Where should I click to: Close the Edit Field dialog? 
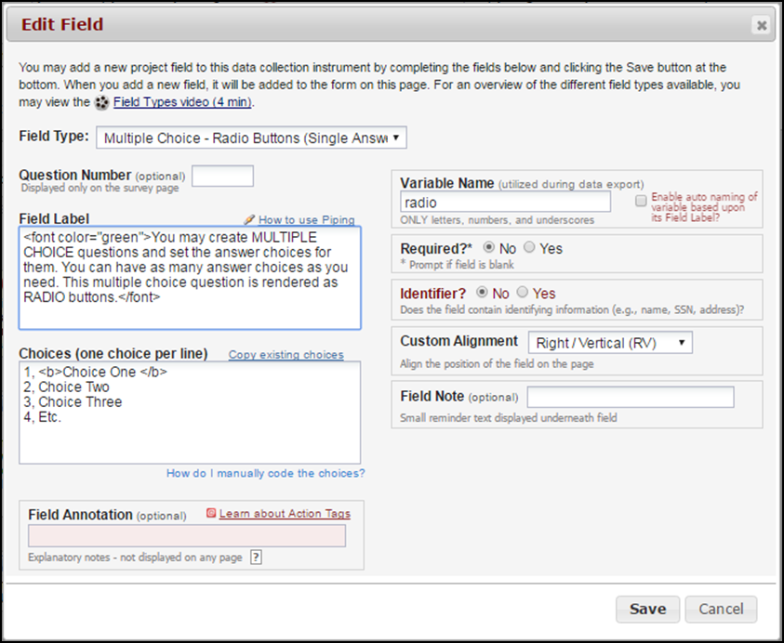[x=761, y=26]
